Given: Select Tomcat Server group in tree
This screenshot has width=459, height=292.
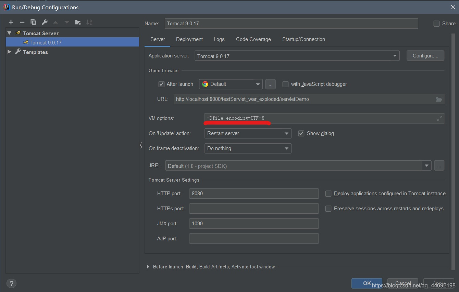Looking at the screenshot, I should coord(41,33).
